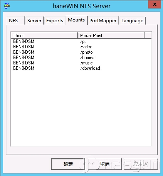Sort by the Client column header

44,35
